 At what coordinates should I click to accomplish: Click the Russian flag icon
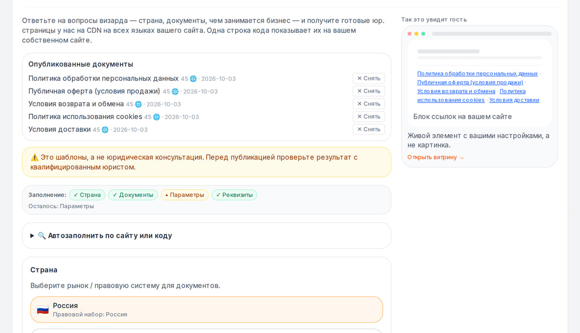pyautogui.click(x=43, y=310)
